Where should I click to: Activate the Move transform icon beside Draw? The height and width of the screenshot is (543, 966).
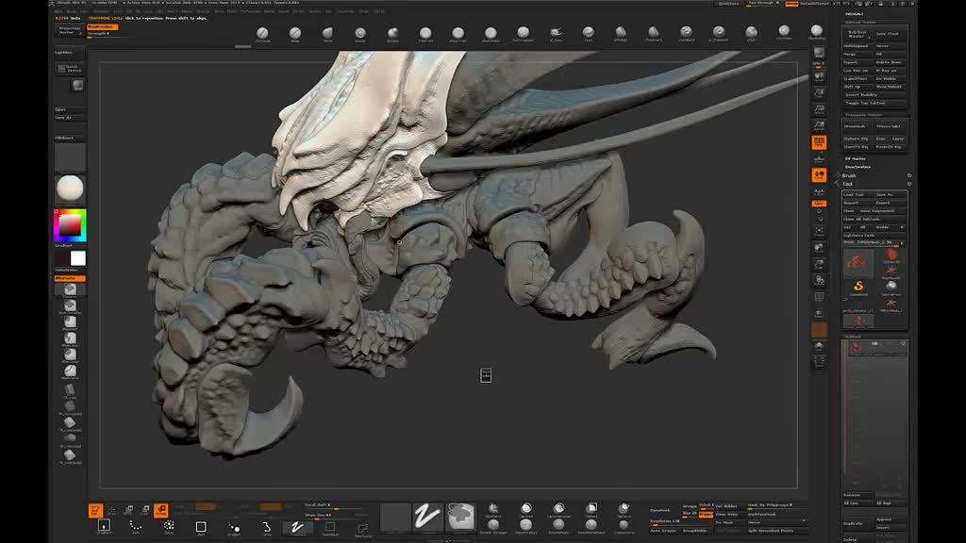click(x=128, y=510)
